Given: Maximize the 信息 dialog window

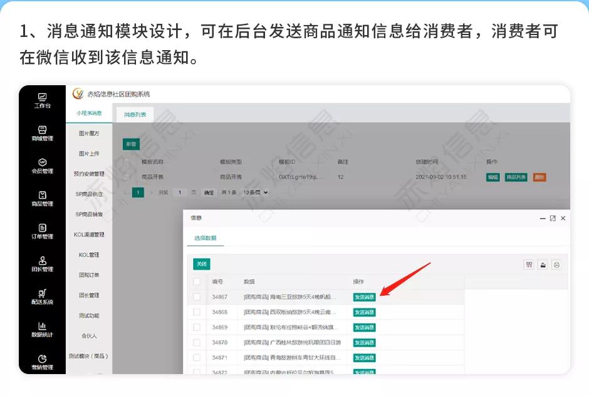Looking at the screenshot, I should click(x=553, y=218).
